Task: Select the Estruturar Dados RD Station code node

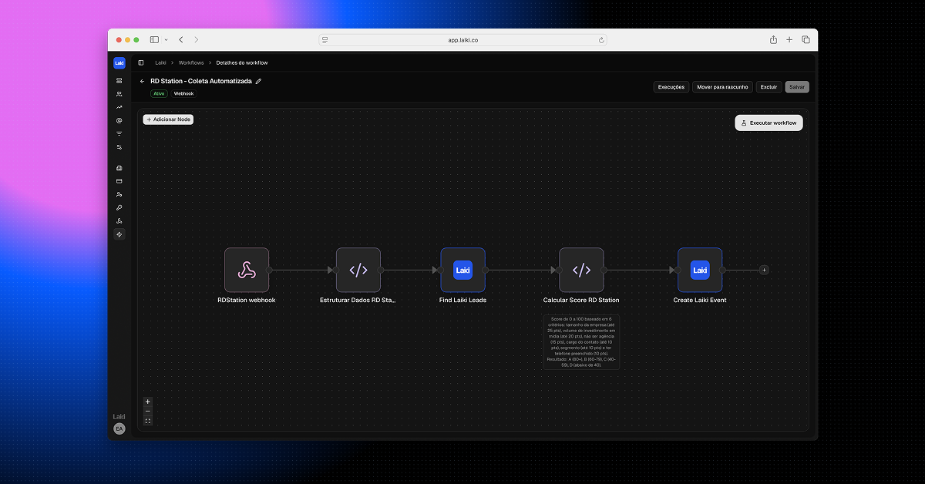Action: click(x=358, y=270)
